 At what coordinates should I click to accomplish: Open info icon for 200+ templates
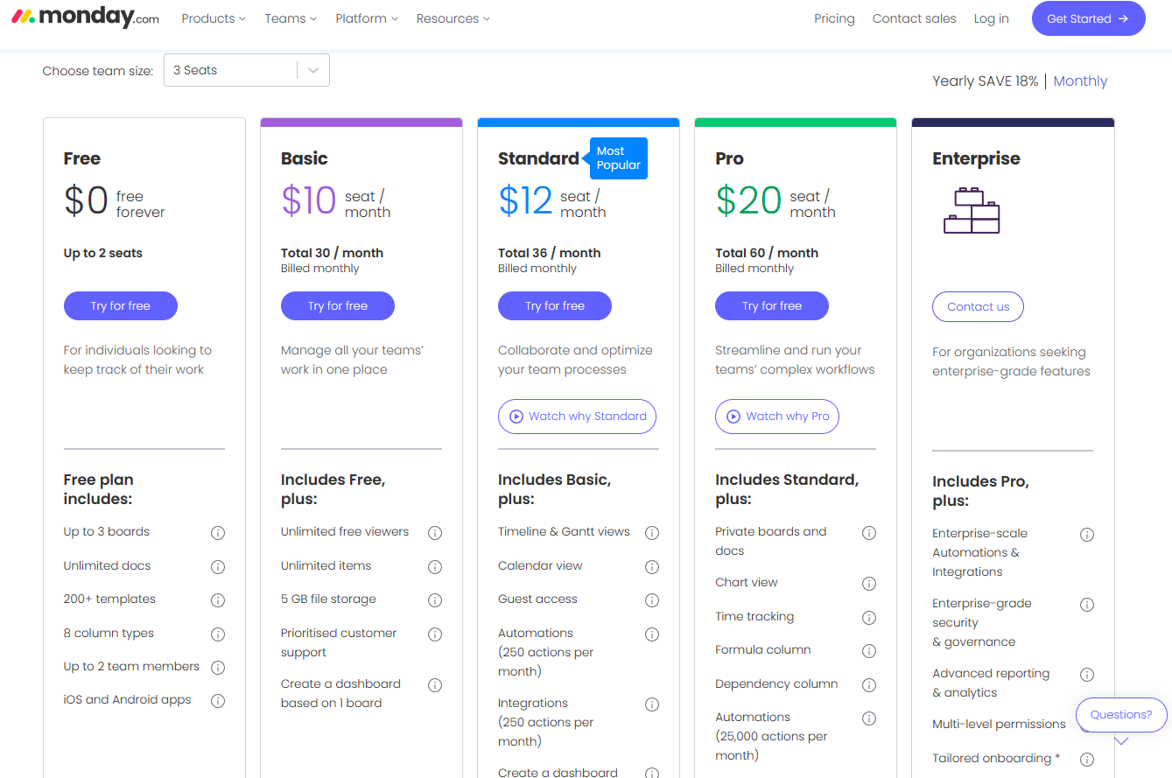[x=218, y=600]
